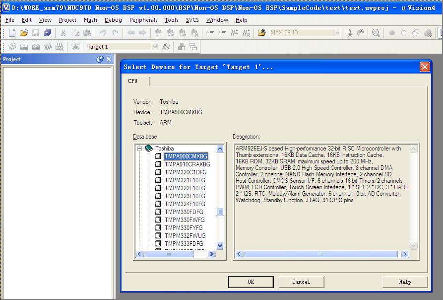Click the New file icon
Viewport: 443px width, 300px height.
pyautogui.click(x=12, y=33)
